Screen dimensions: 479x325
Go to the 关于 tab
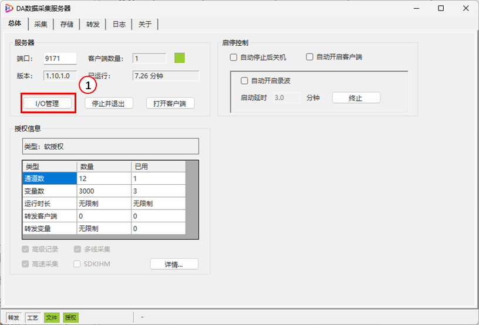pyautogui.click(x=145, y=24)
